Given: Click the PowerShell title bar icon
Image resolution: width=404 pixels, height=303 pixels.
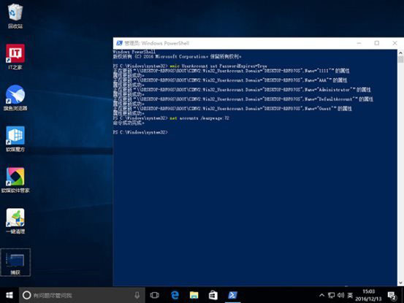Looking at the screenshot, I should click(x=119, y=43).
